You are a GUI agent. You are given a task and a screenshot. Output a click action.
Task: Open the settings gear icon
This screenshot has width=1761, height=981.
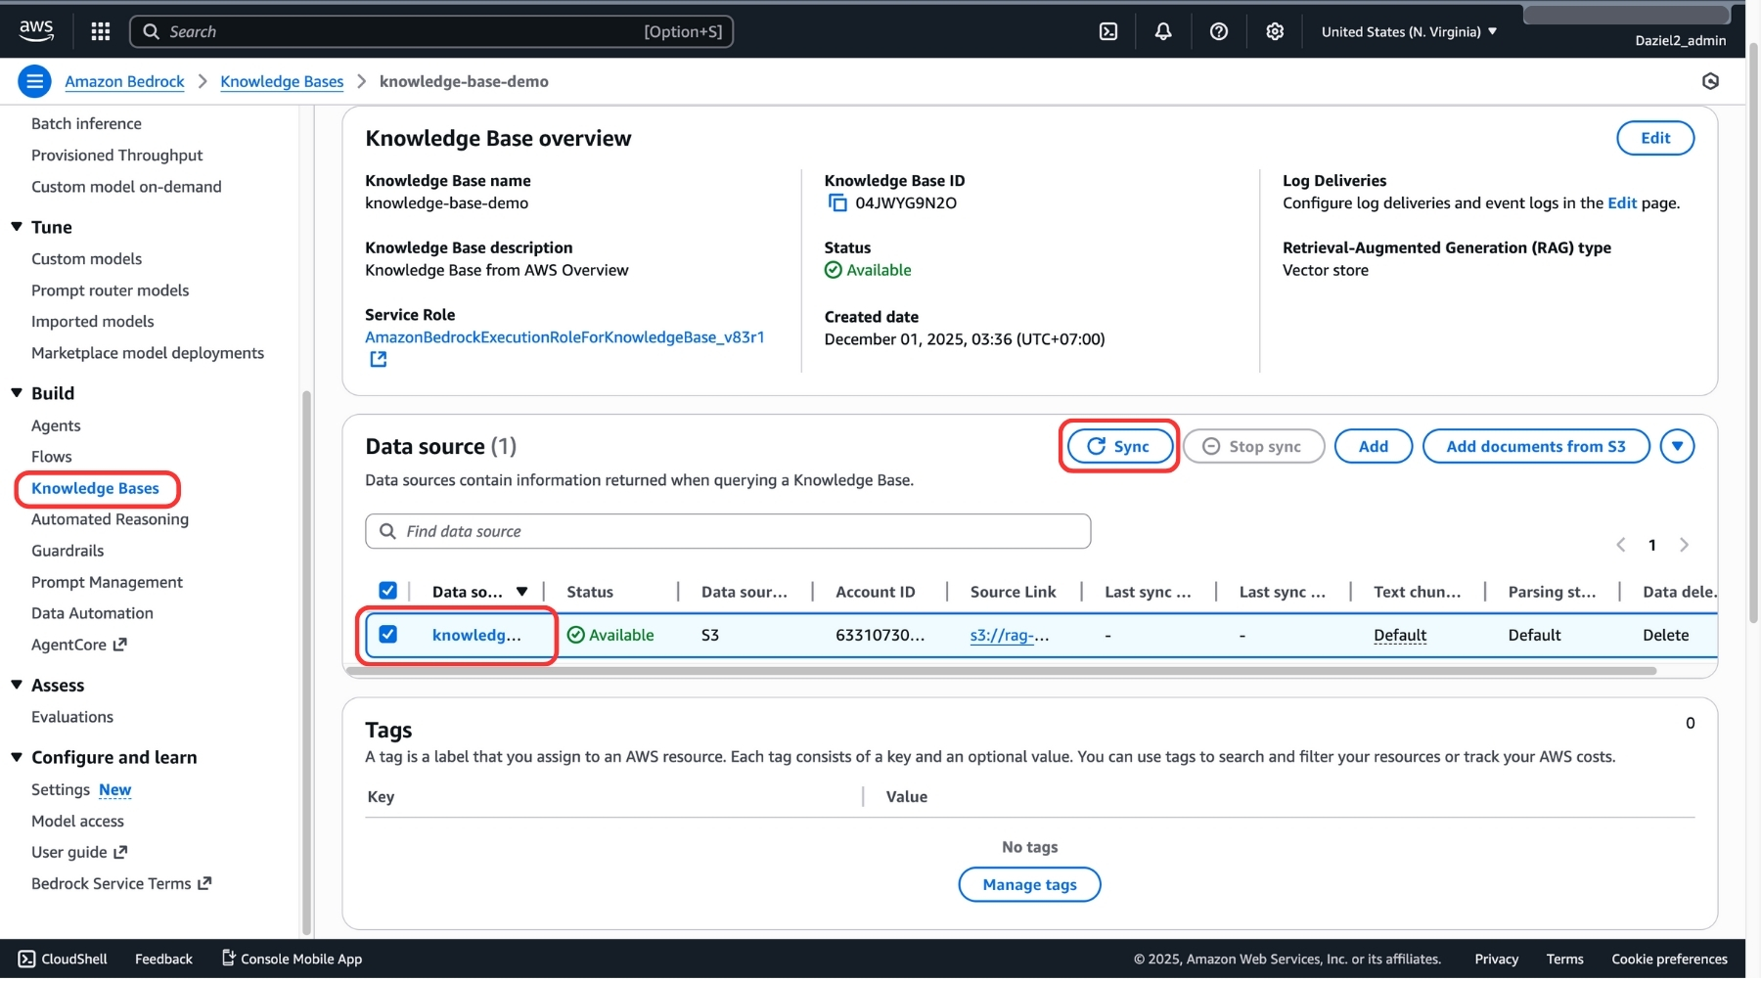pyautogui.click(x=1274, y=30)
